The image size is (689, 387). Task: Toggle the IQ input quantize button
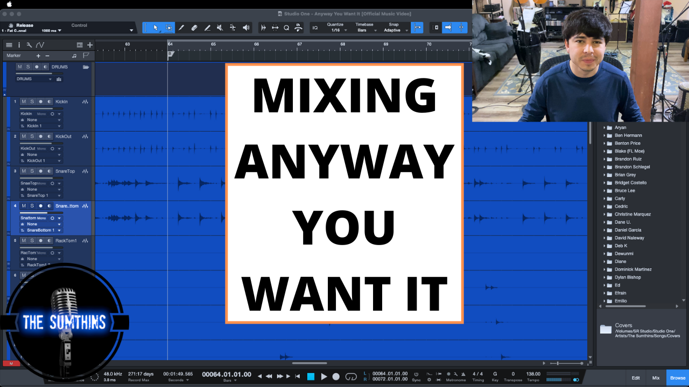click(x=315, y=27)
